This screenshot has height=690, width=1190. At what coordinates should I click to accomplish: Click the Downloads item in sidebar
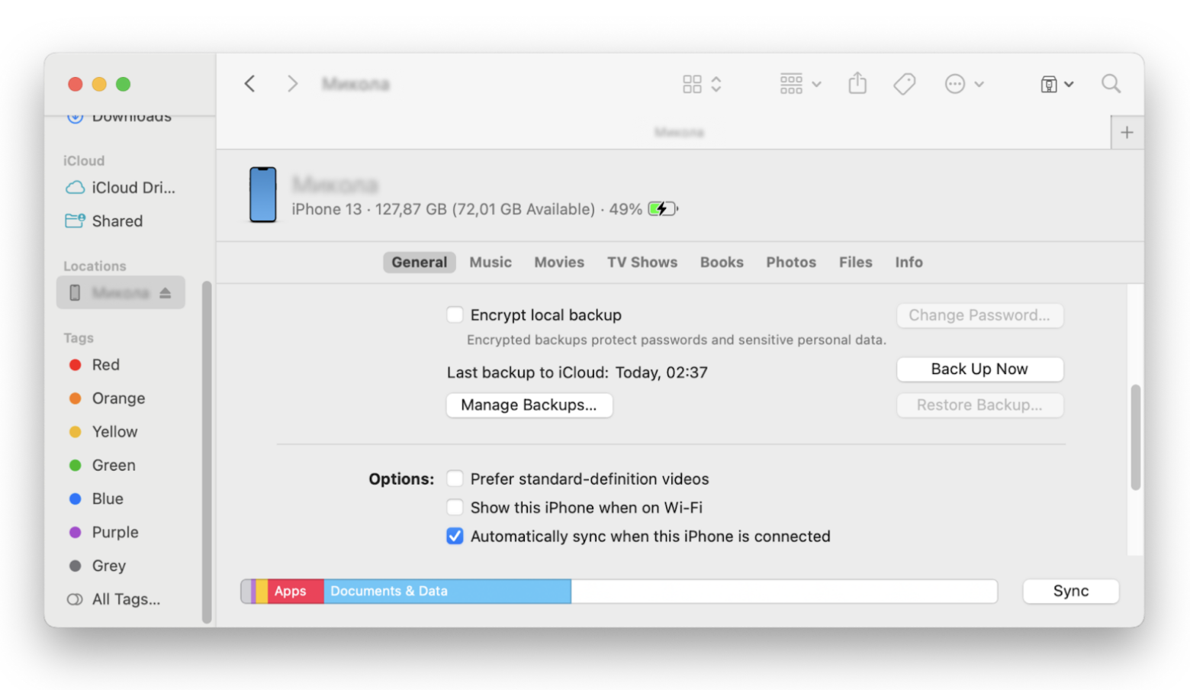click(x=121, y=118)
